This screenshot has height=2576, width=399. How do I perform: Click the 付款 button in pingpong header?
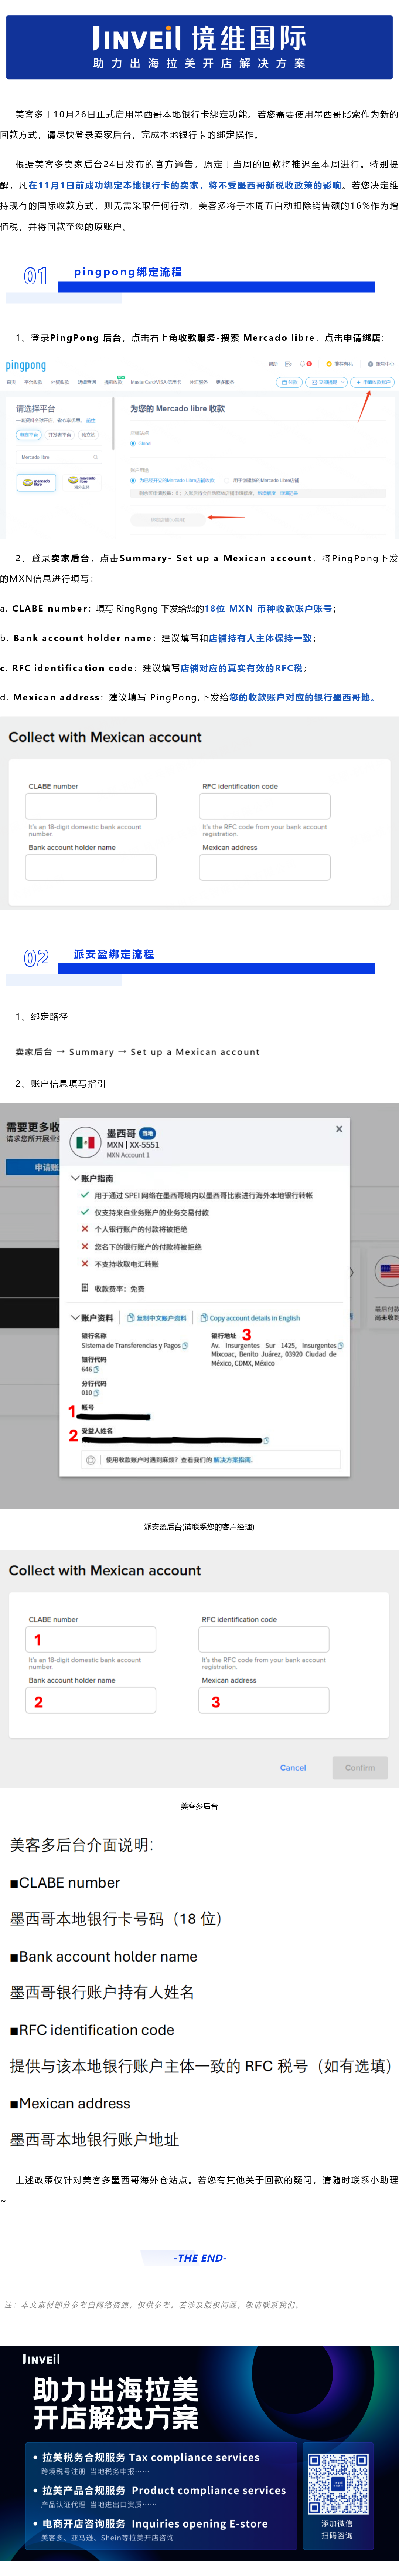click(289, 382)
